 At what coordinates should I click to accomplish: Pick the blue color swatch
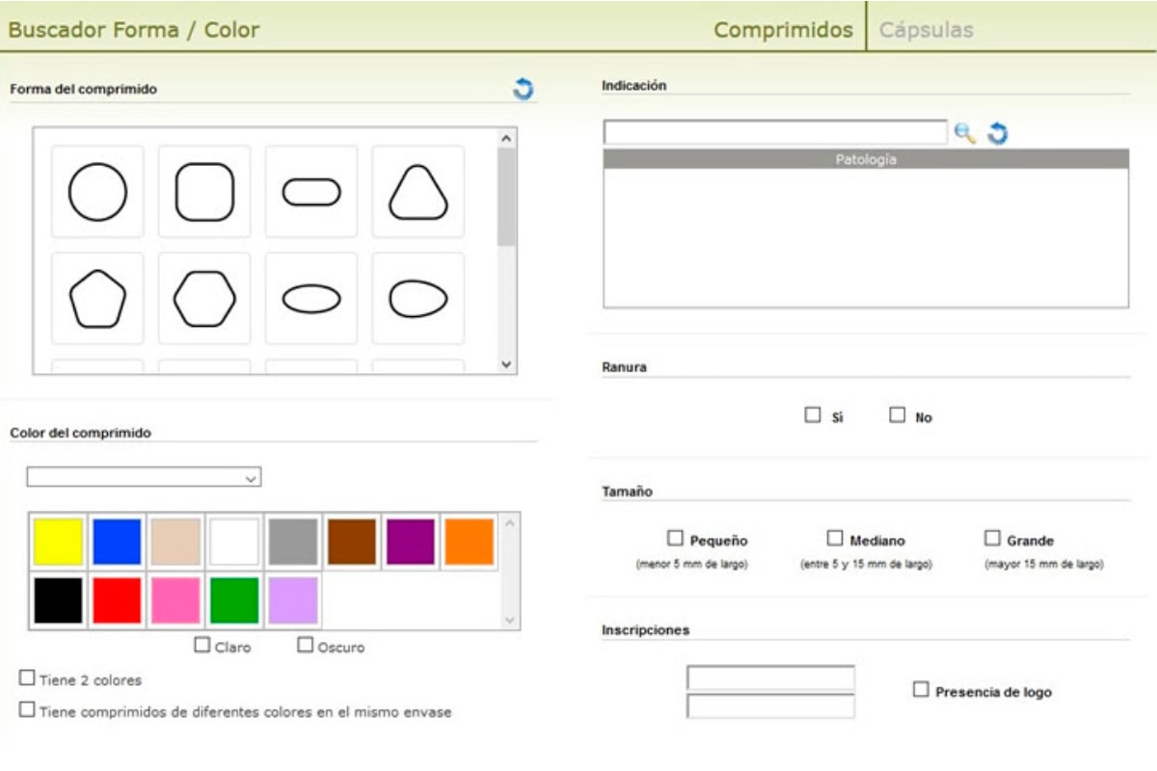(117, 542)
